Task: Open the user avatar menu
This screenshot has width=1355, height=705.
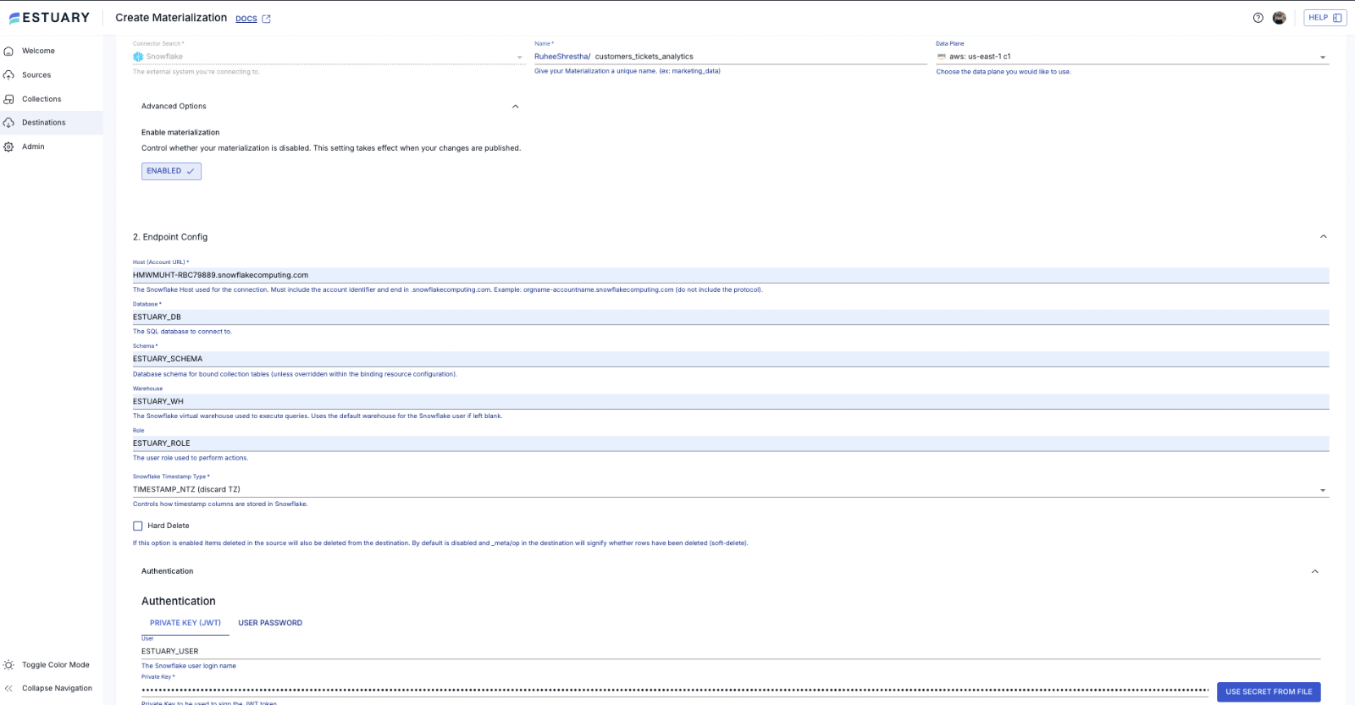Action: click(x=1280, y=18)
